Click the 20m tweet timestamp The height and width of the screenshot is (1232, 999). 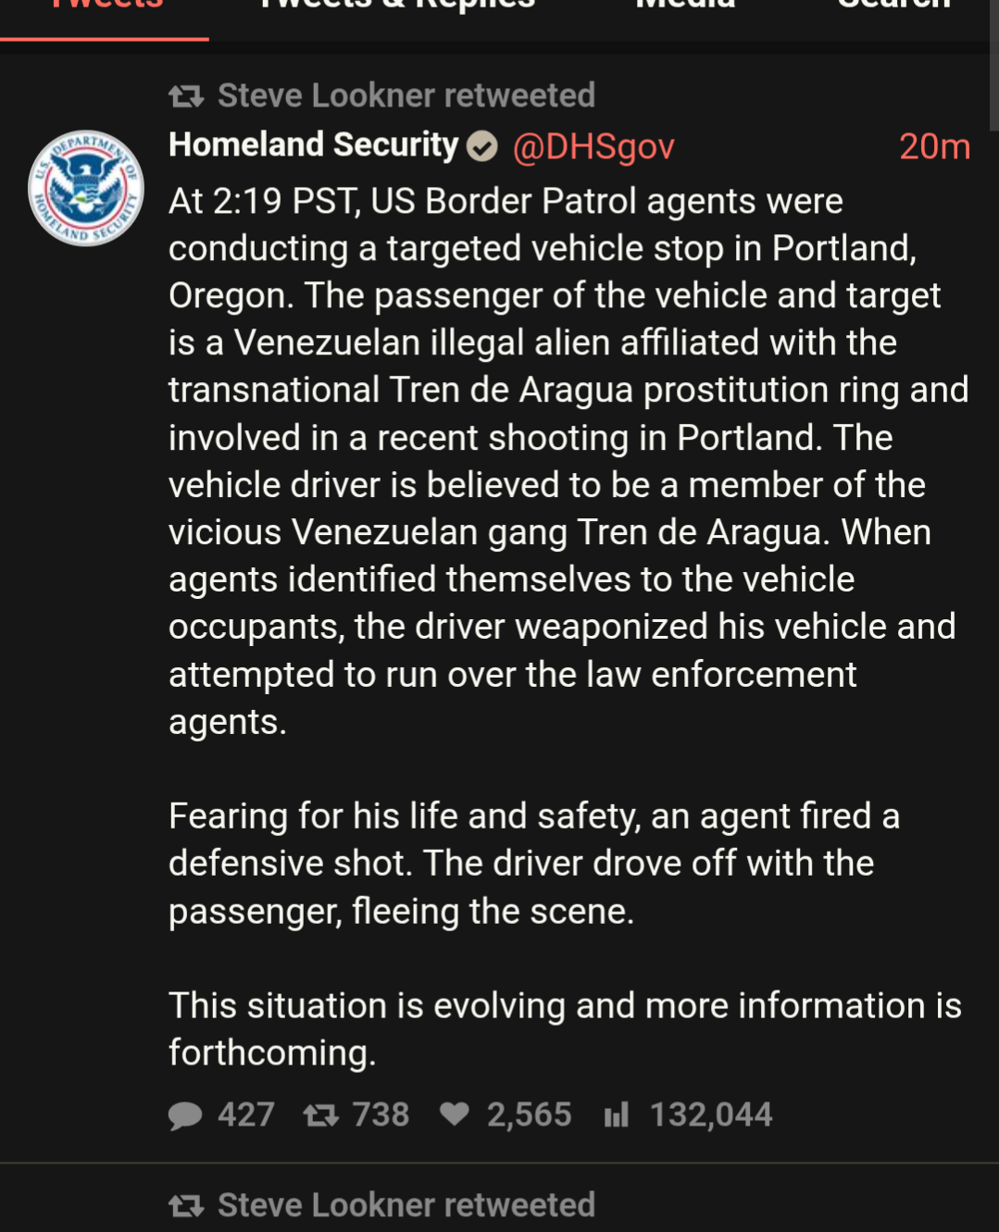click(933, 146)
